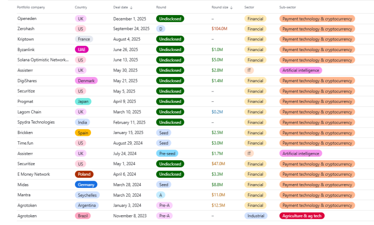Image resolution: width=374 pixels, height=225 pixels.
Task: Select the Poland country badge
Action: tap(84, 174)
